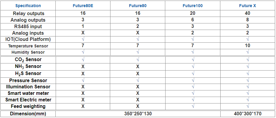The image size is (276, 118).
Task: Select the Future X column header
Action: pos(247,6)
